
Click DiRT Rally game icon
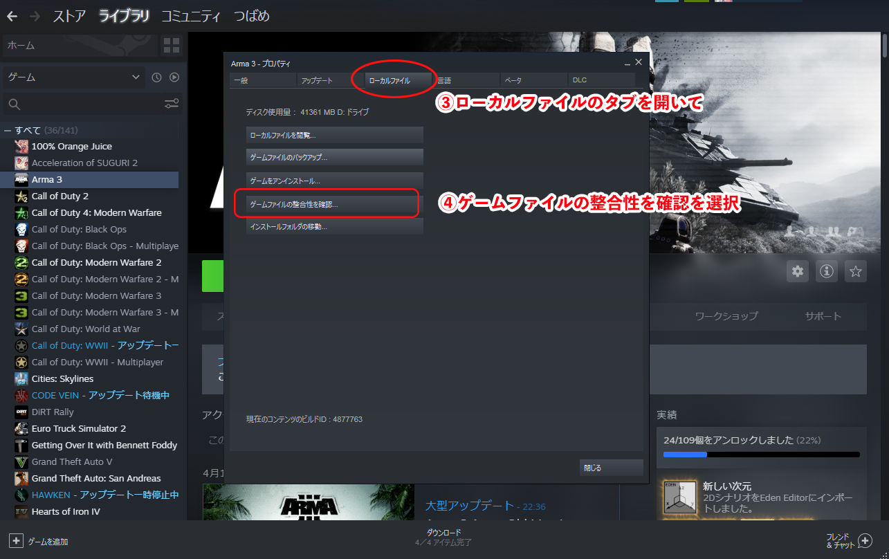click(21, 412)
